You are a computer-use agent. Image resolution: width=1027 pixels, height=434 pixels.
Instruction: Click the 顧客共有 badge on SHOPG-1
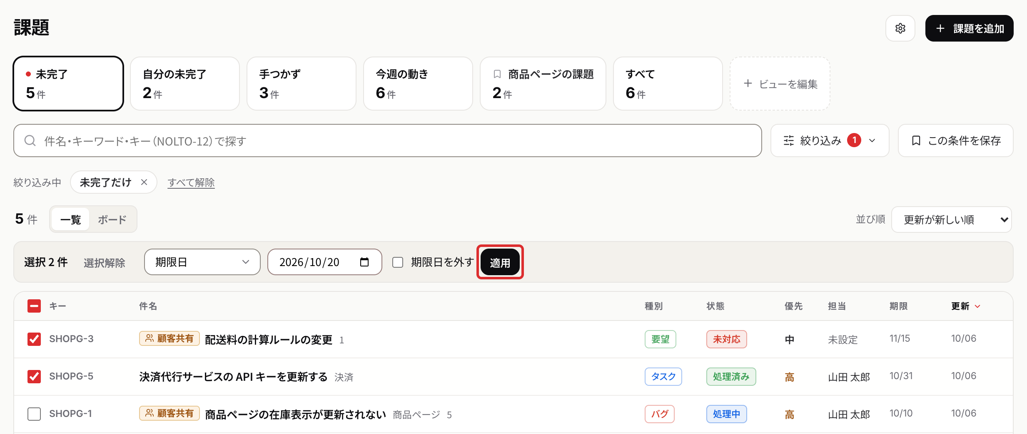pyautogui.click(x=170, y=413)
